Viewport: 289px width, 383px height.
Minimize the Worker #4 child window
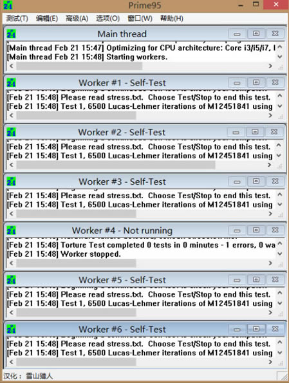point(238,230)
